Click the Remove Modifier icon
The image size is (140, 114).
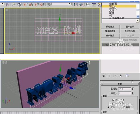coord(120,76)
